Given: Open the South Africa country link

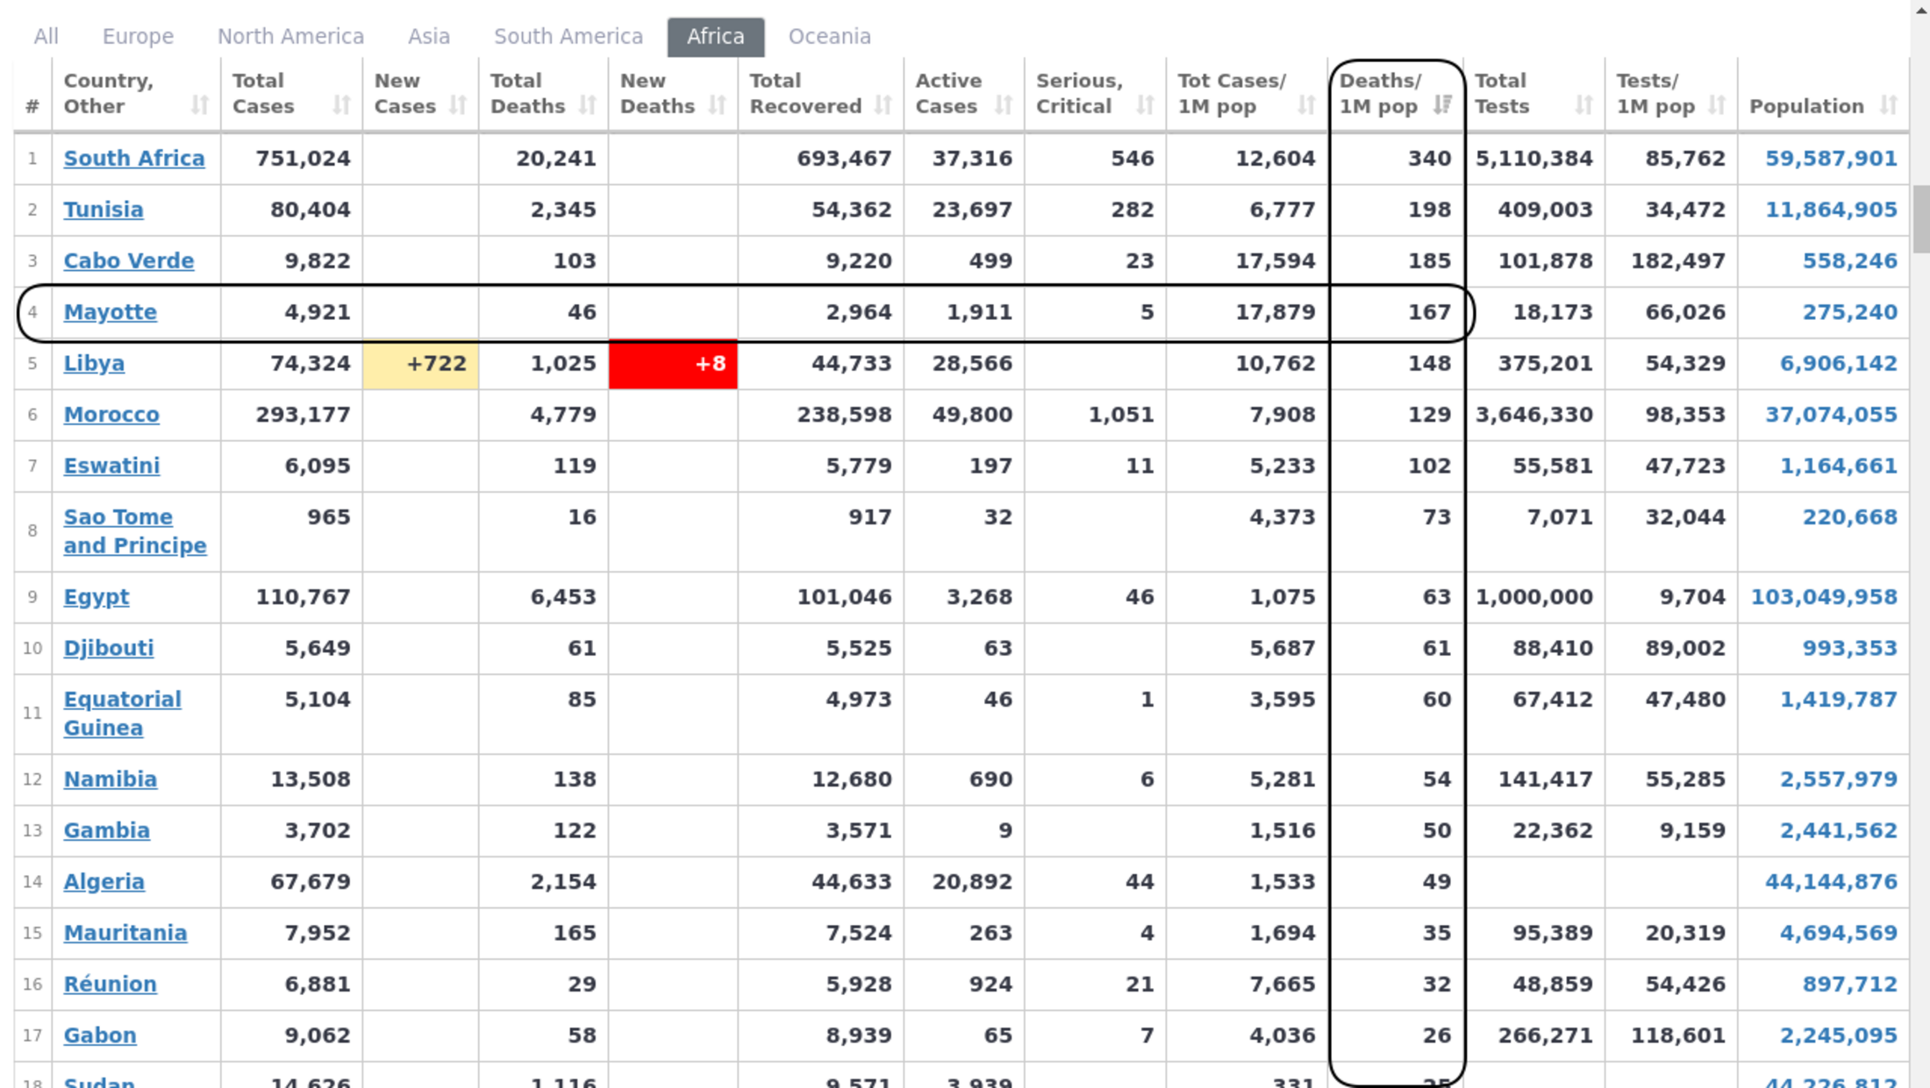Looking at the screenshot, I should tap(134, 159).
